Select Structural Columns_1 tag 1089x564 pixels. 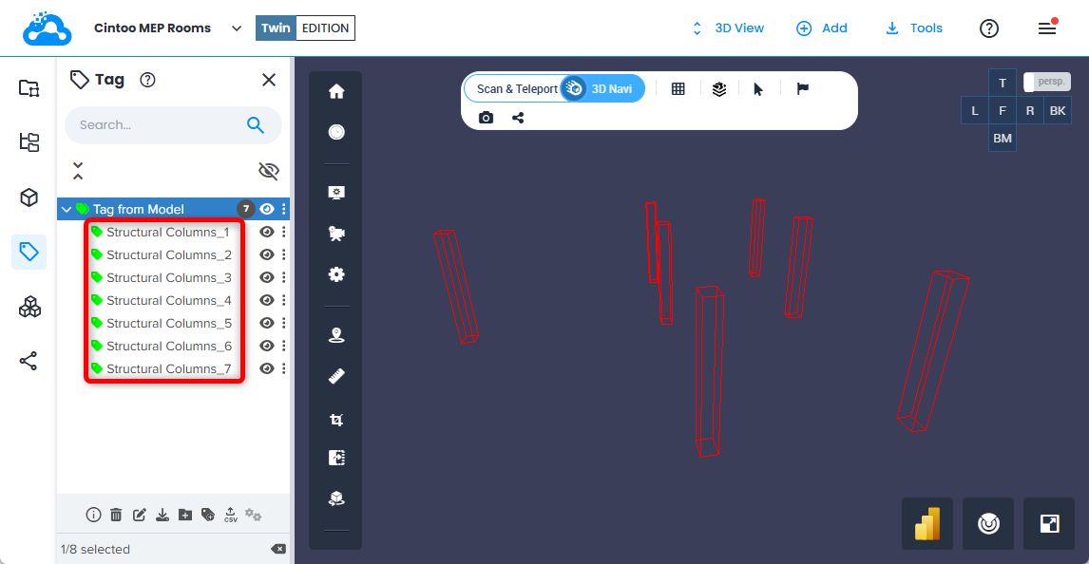coord(167,233)
